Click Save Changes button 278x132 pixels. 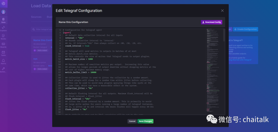click(x=145, y=121)
